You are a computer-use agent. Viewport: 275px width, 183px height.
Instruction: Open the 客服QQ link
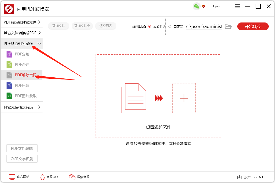coord(52,177)
